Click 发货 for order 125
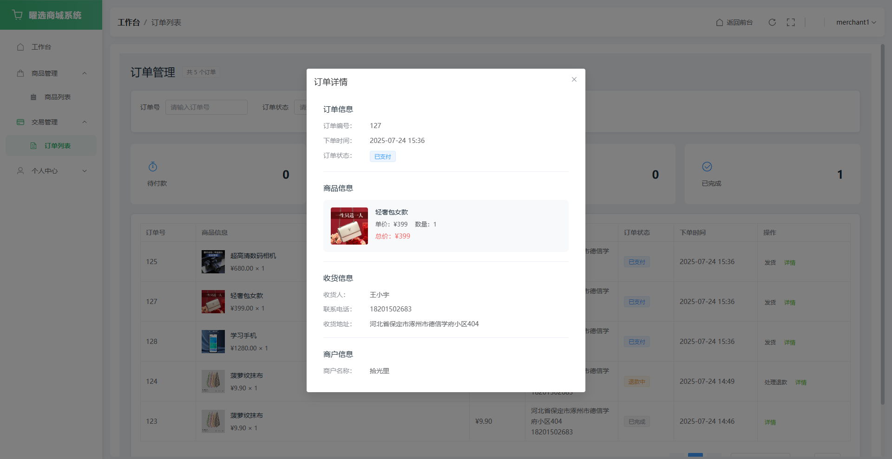 click(x=770, y=263)
